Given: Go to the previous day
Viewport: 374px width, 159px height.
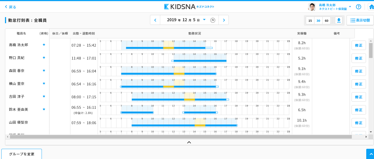Looking at the screenshot, I should point(155,20).
